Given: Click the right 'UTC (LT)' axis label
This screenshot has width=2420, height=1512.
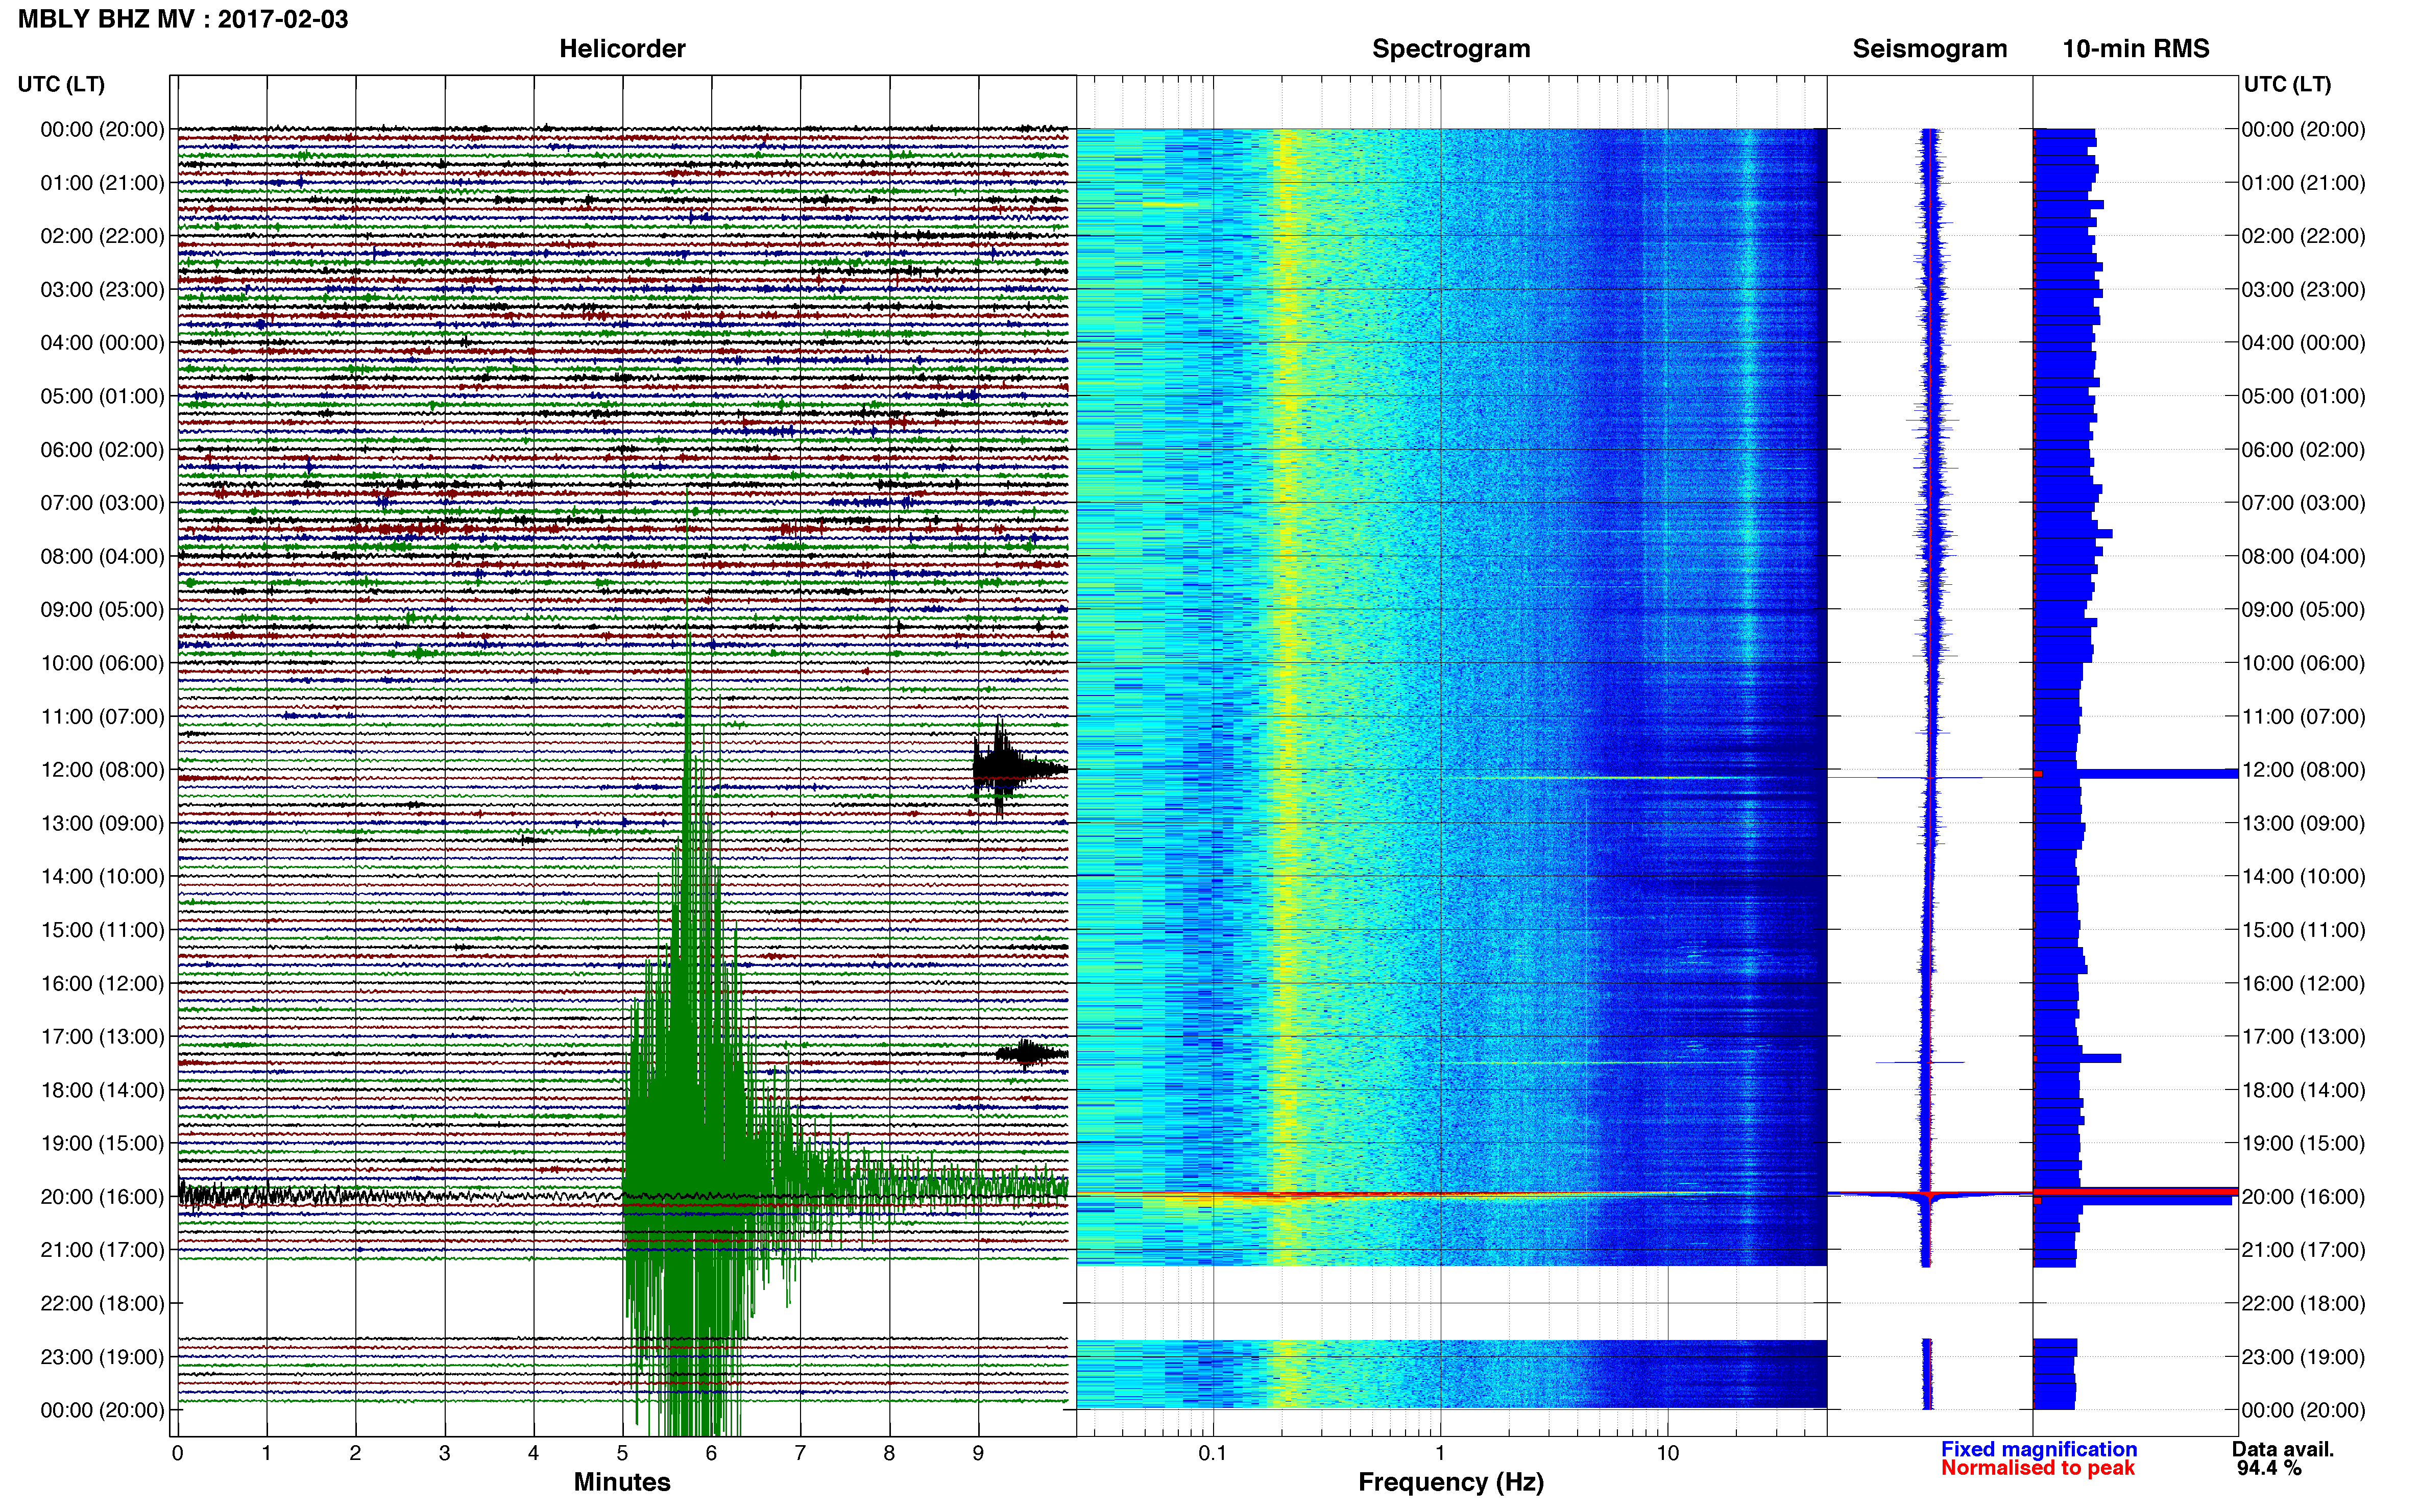Looking at the screenshot, I should tap(2287, 84).
